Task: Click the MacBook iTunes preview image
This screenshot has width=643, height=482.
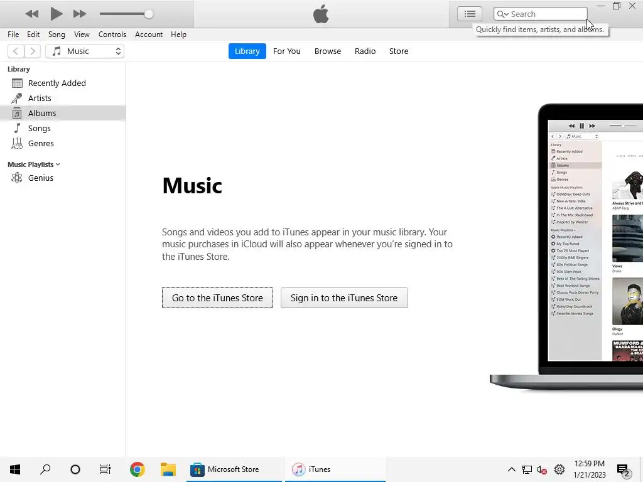Action: (566, 247)
